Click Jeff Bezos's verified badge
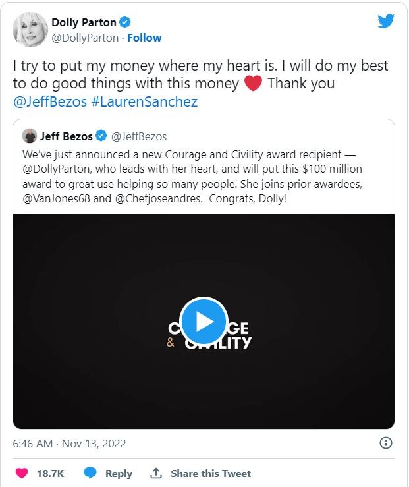Viewport: 409px width, 487px height. 101,136
